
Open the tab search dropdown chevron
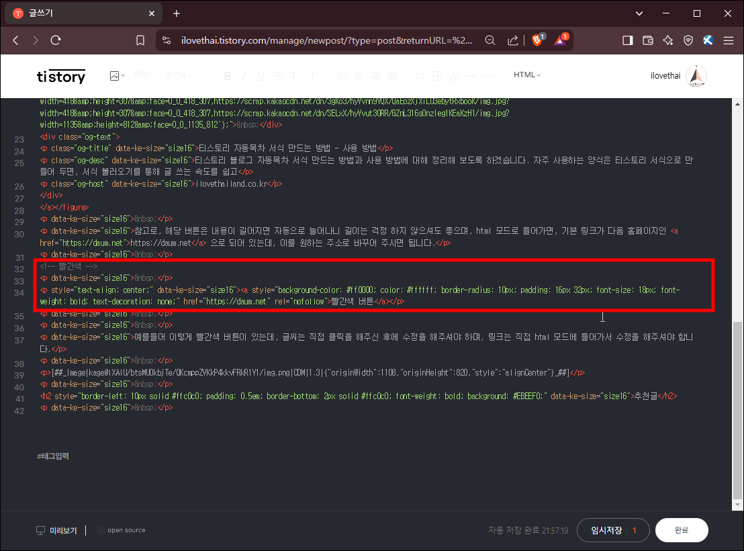tap(639, 13)
